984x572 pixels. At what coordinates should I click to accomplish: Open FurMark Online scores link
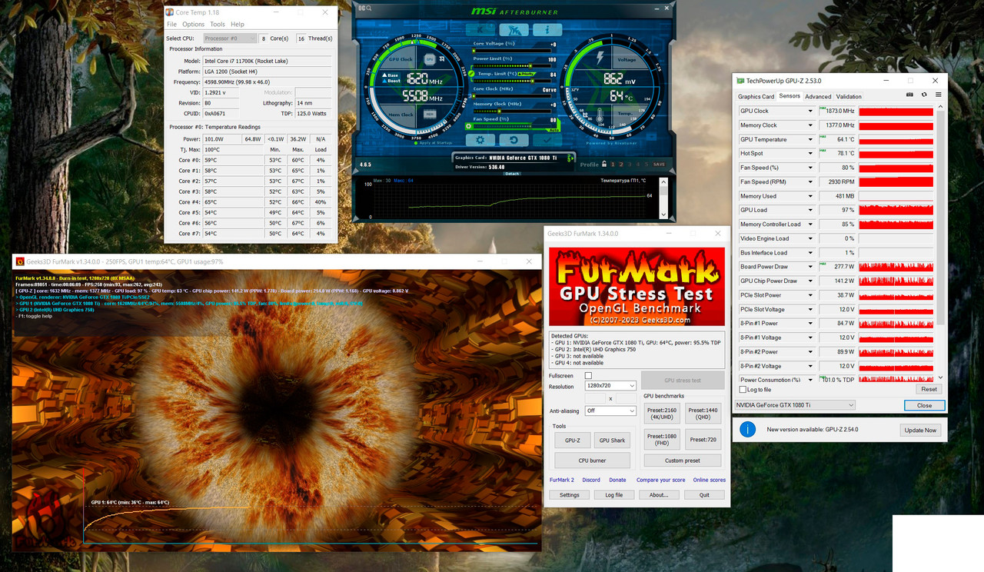point(709,480)
